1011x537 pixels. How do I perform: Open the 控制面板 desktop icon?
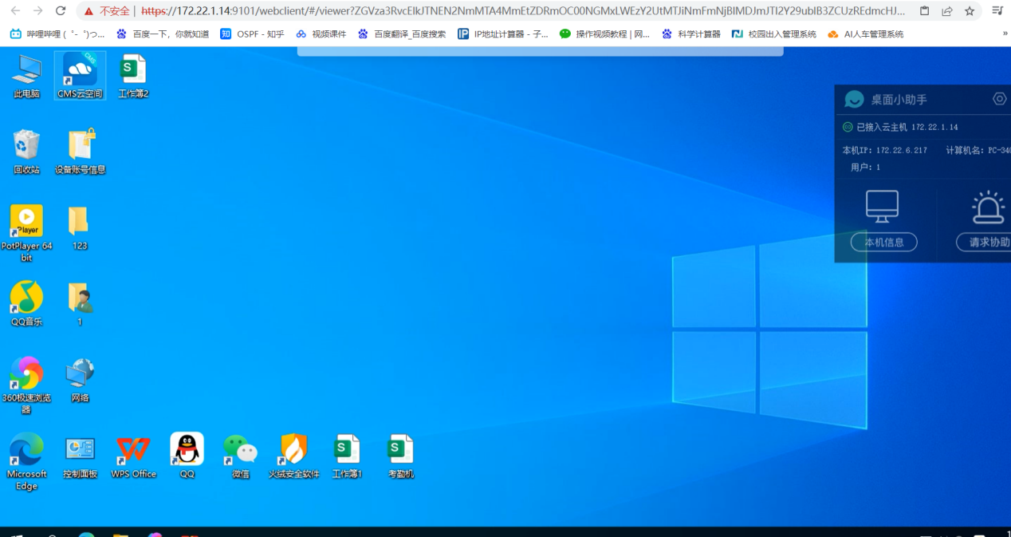tap(80, 450)
